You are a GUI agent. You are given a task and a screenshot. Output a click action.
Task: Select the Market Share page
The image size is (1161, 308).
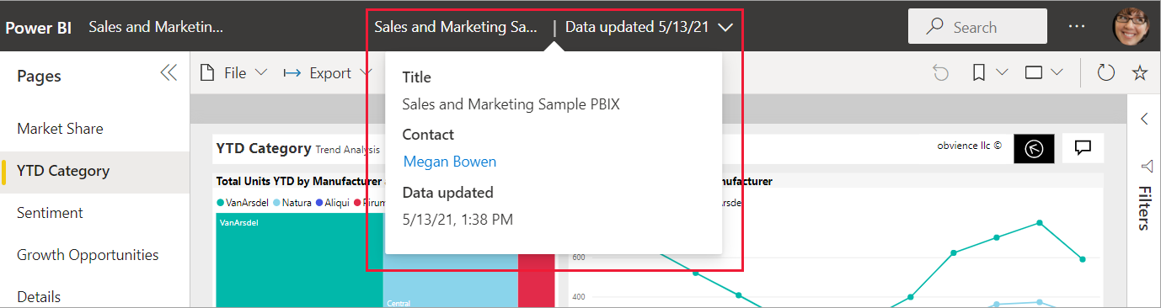click(x=60, y=129)
